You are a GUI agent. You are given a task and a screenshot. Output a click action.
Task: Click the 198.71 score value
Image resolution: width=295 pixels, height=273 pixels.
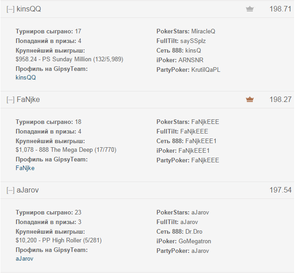[x=280, y=9]
